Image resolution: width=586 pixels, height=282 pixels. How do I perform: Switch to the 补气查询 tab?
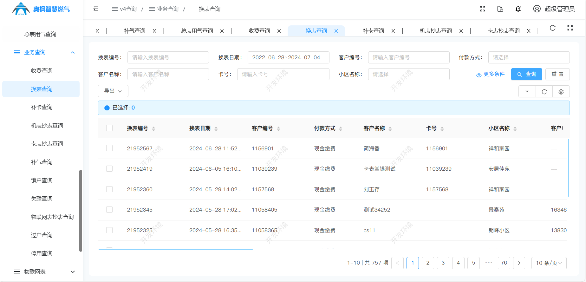[x=134, y=31]
